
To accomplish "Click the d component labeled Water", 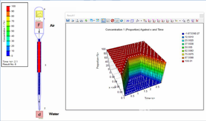I will pyautogui.click(x=39, y=114).
